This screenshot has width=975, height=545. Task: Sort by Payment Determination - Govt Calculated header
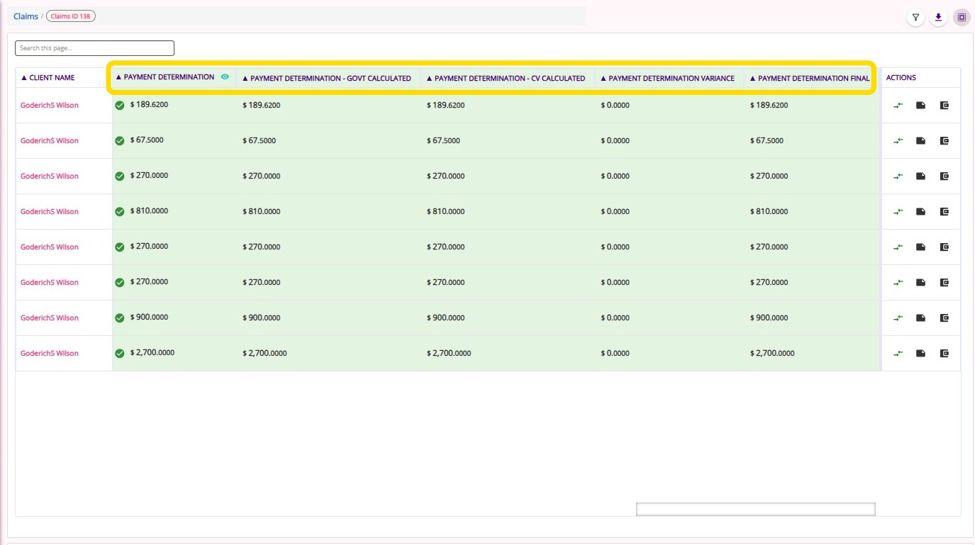point(327,79)
